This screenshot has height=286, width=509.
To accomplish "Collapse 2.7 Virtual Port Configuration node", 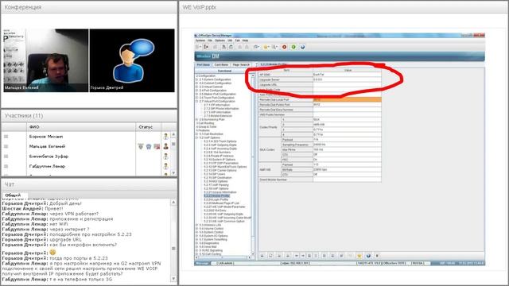I will [197, 101].
